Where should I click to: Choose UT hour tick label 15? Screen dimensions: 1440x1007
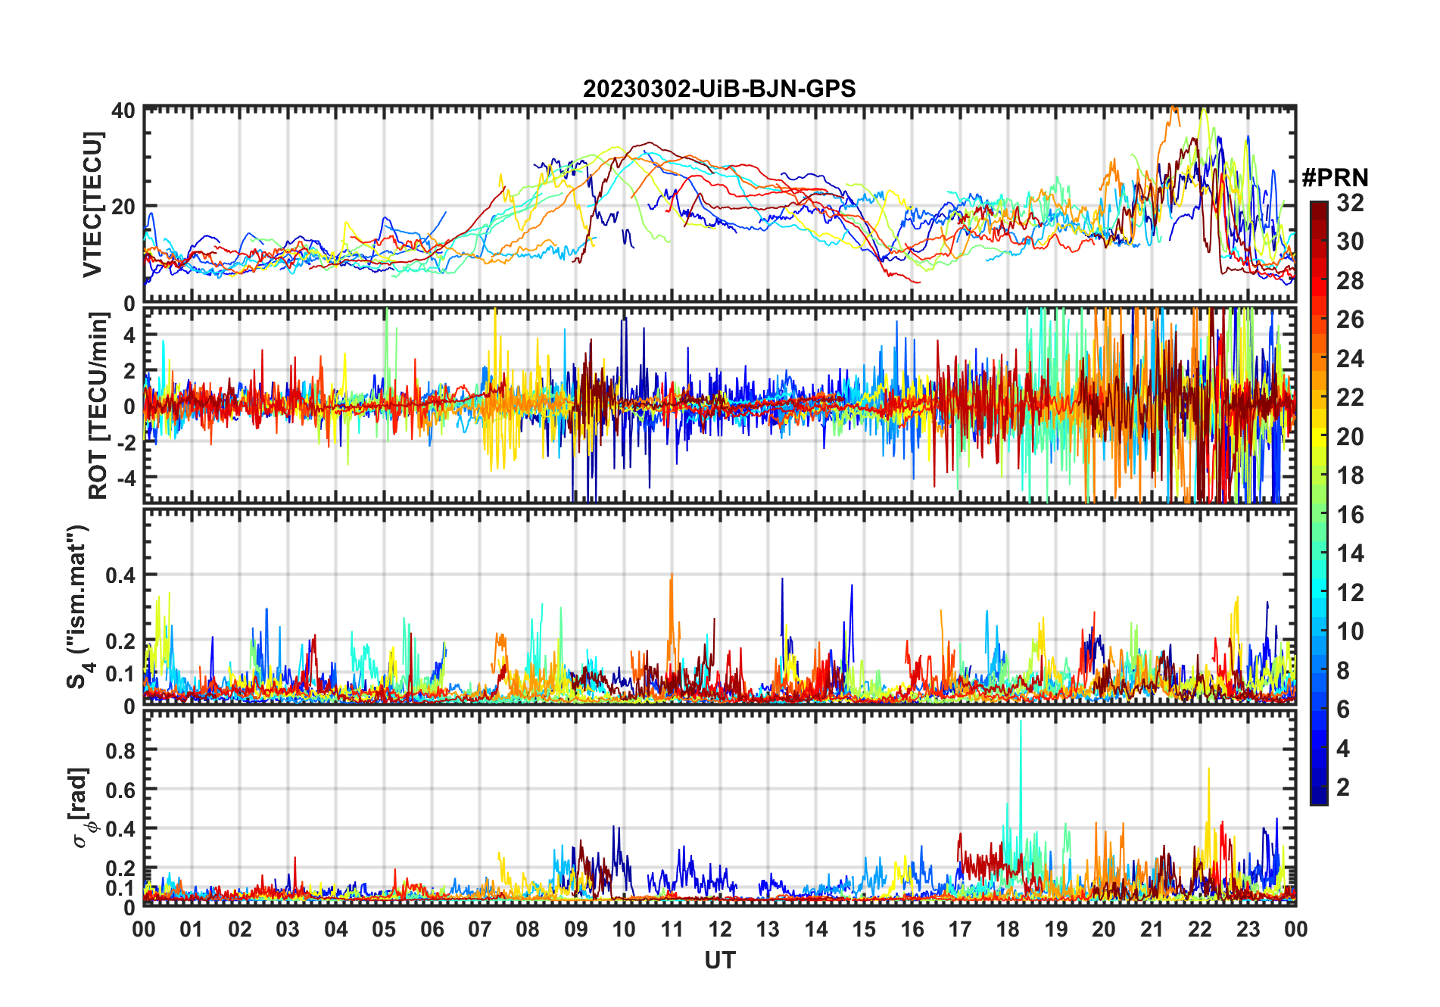(864, 929)
